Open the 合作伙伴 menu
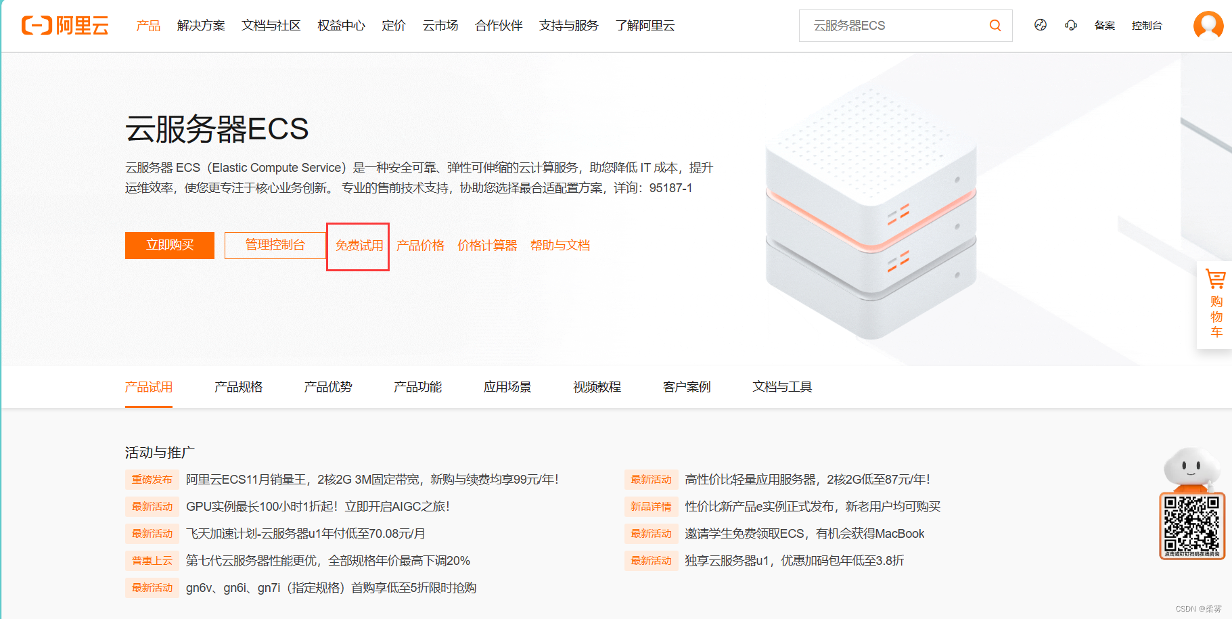 499,26
